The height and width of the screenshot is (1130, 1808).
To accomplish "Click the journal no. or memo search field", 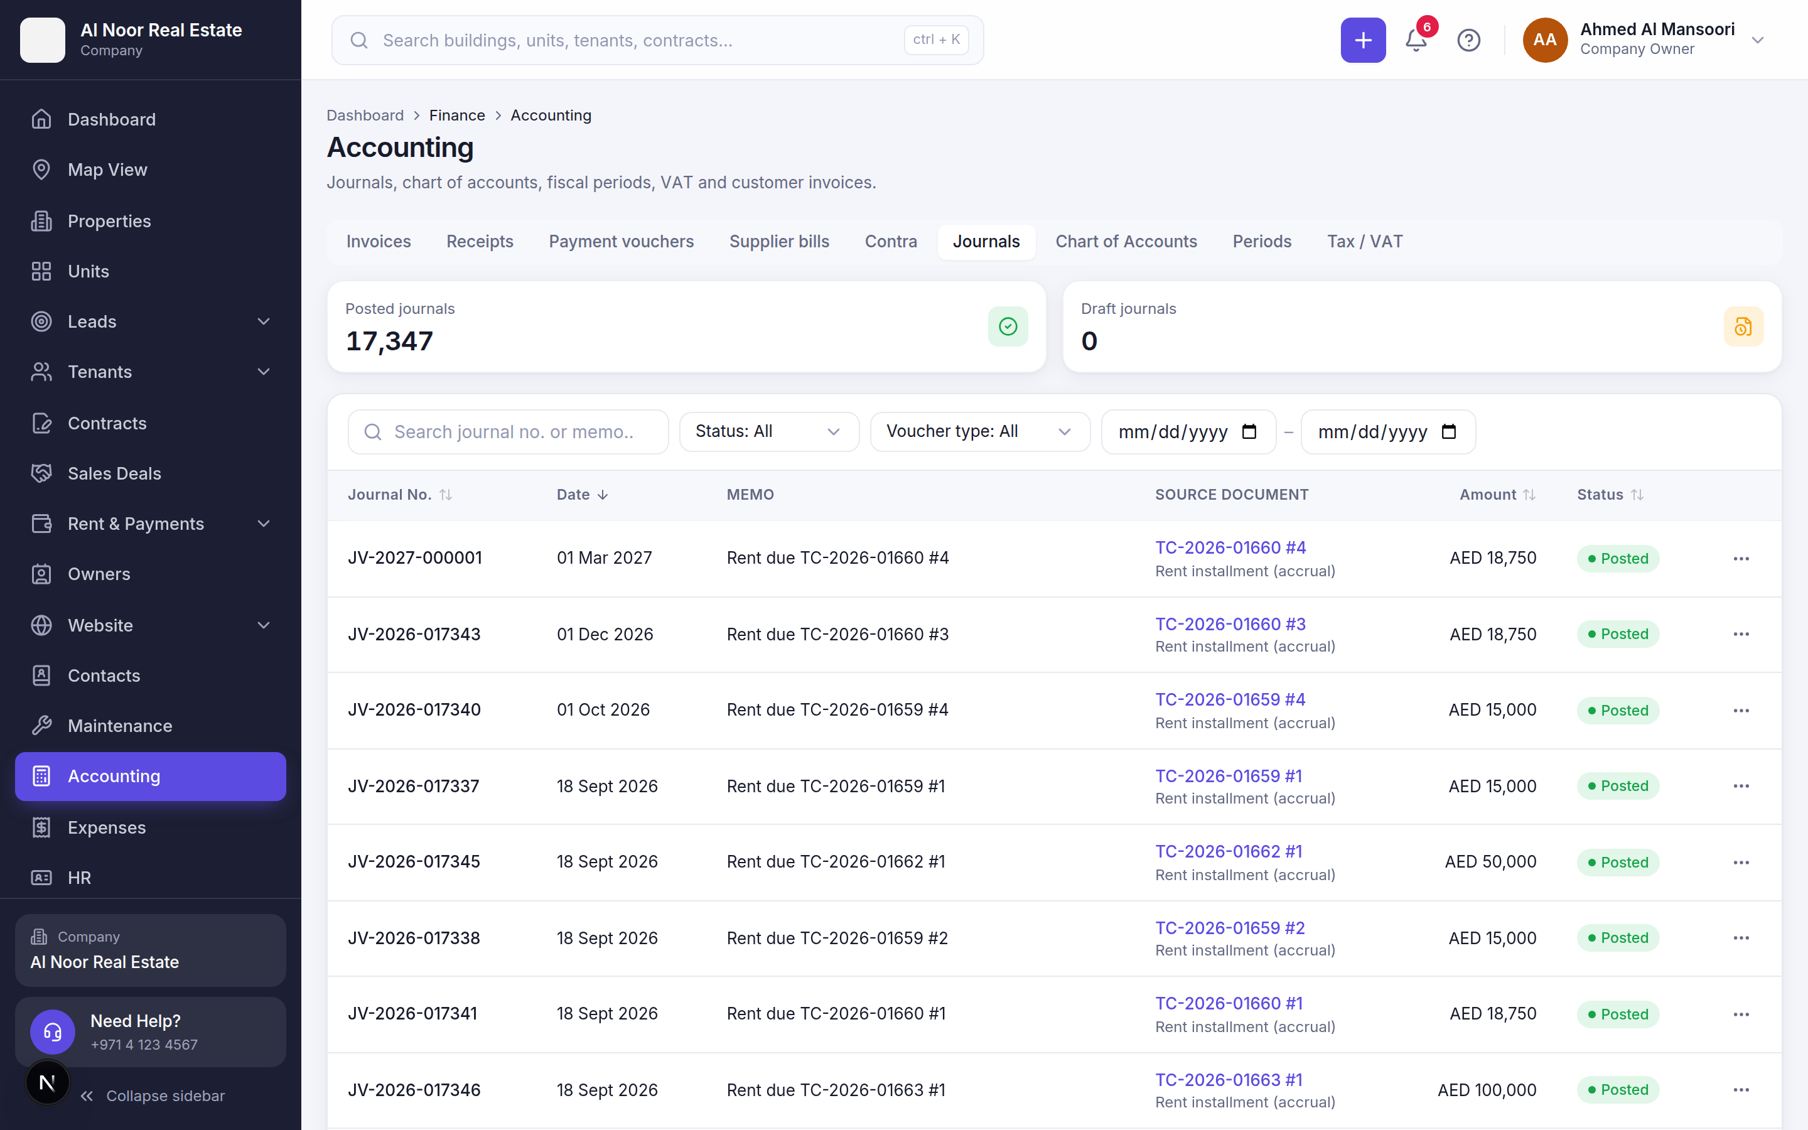I will pos(508,431).
